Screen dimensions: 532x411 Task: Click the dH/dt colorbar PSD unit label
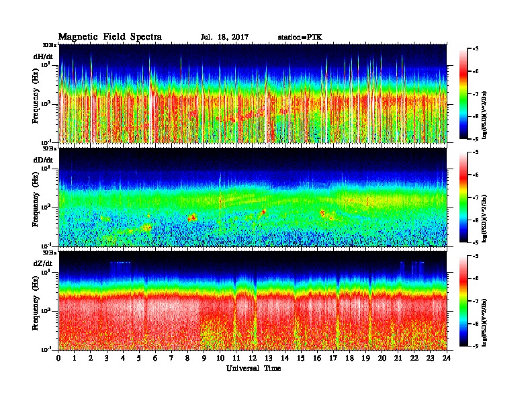485,115
